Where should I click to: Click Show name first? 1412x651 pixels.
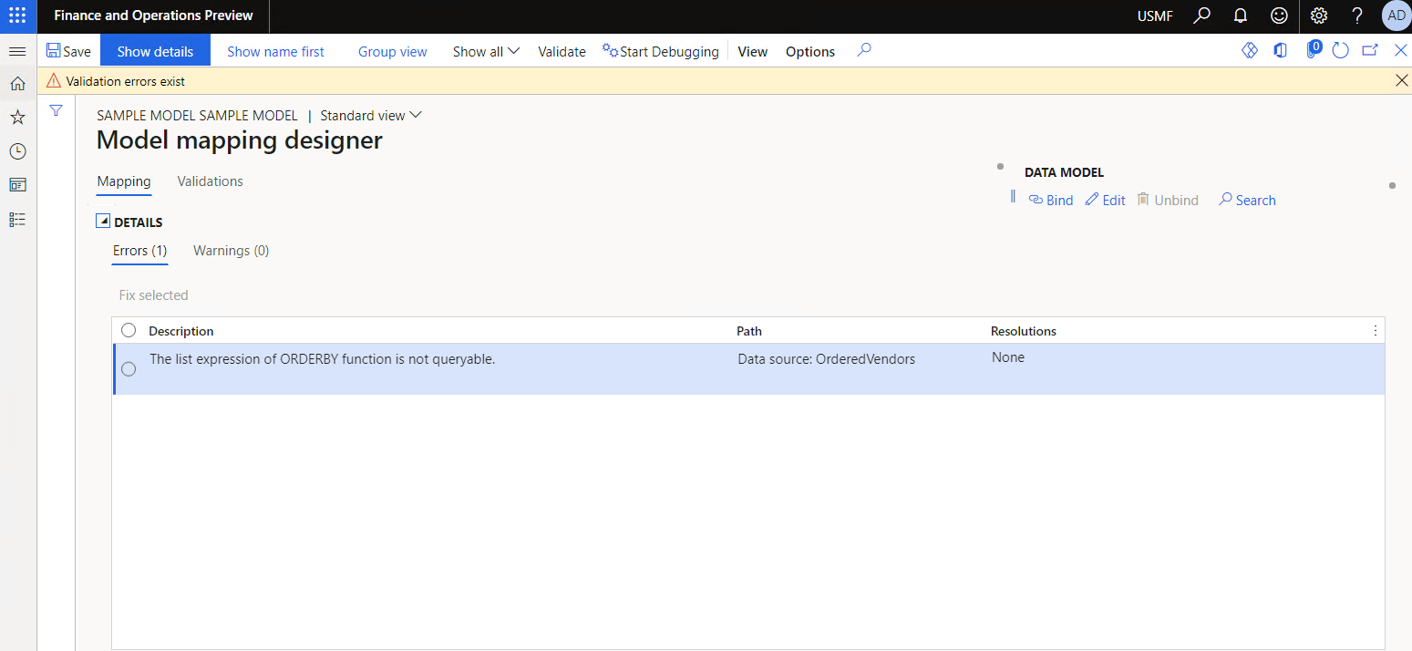(x=275, y=51)
